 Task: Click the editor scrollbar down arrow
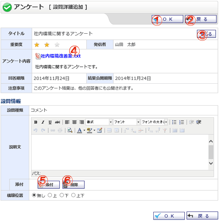(211, 163)
